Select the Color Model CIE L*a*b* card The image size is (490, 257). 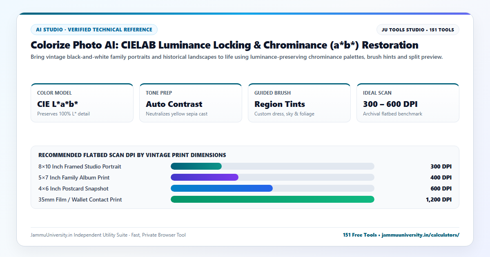[x=82, y=103]
